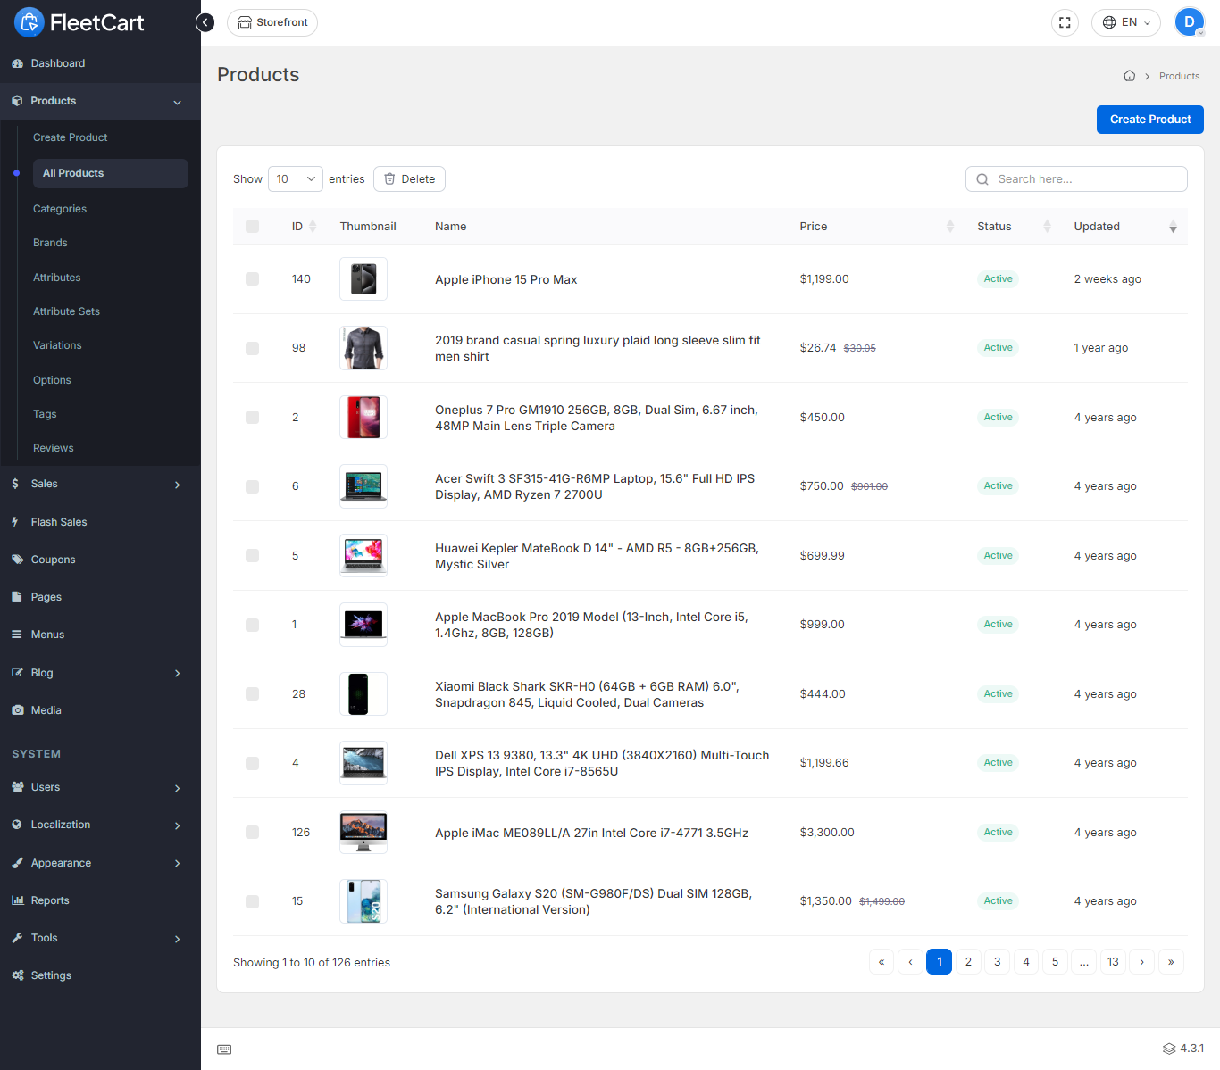This screenshot has width=1220, height=1070.
Task: Check the Acer Swift 3 row checkbox
Action: click(252, 486)
